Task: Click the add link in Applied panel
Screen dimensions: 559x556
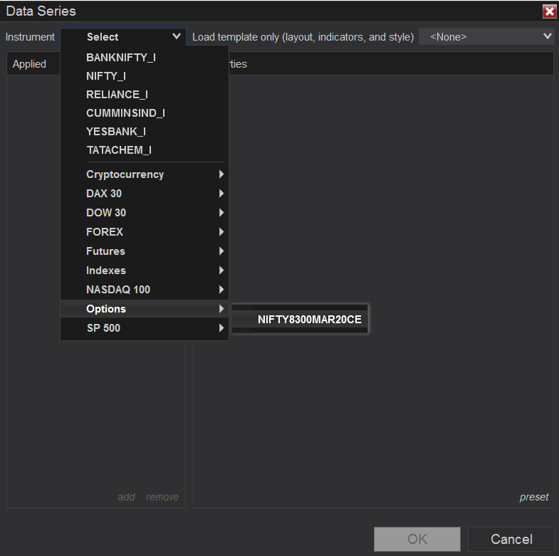Action: [126, 497]
